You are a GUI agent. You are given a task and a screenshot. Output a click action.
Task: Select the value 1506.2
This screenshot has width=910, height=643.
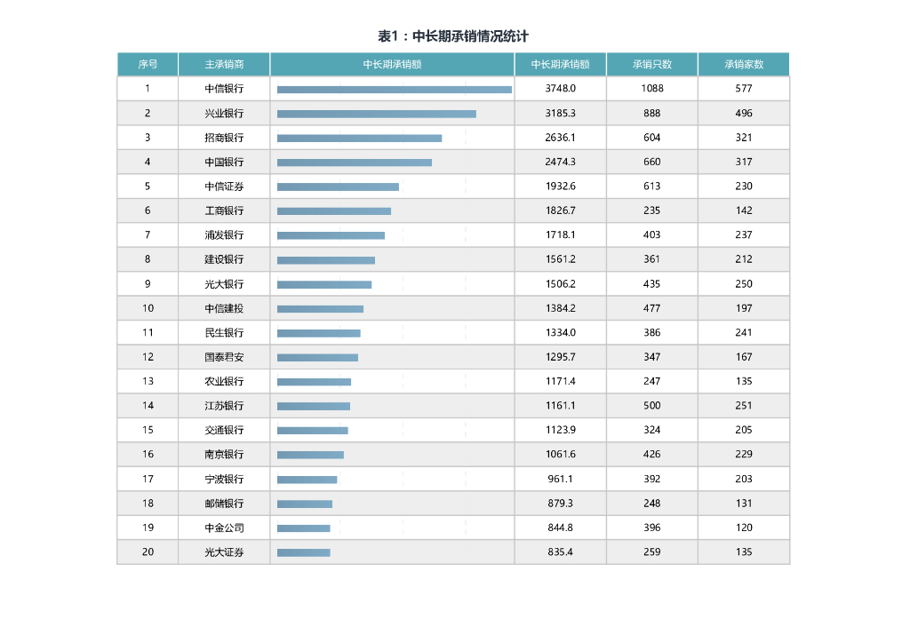pyautogui.click(x=560, y=284)
